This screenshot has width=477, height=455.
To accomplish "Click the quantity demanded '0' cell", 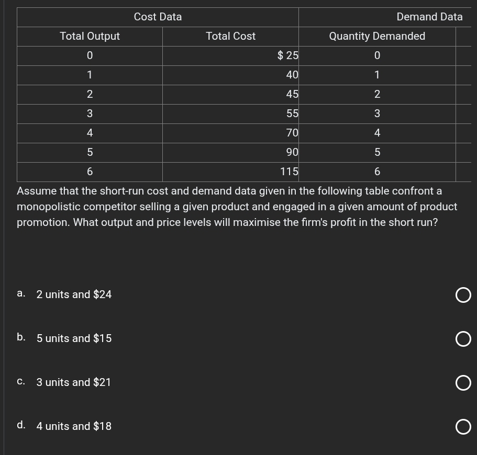I will (377, 55).
